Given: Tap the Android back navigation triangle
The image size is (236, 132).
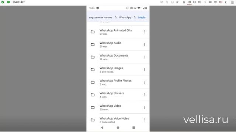Looking at the screenshot, I should pos(102,128).
